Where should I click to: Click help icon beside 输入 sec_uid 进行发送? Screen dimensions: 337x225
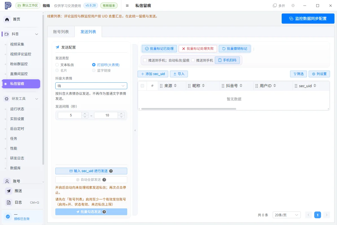[111, 171]
